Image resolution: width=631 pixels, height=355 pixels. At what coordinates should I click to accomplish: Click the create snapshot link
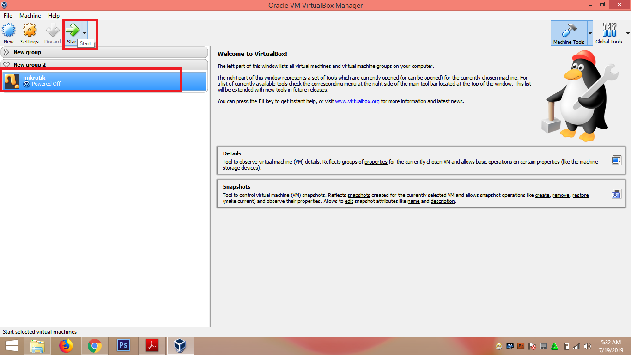(x=542, y=195)
